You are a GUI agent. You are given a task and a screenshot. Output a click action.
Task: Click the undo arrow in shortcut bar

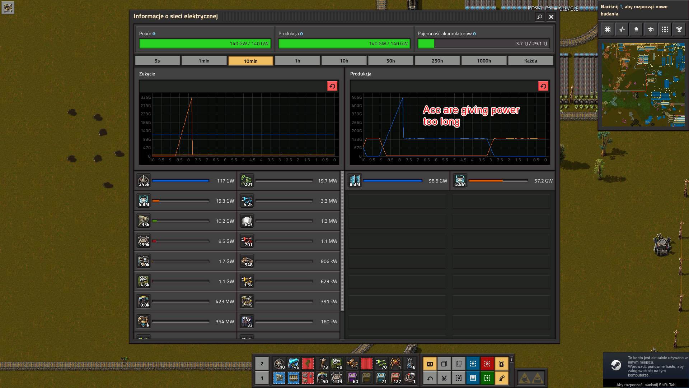(x=430, y=378)
